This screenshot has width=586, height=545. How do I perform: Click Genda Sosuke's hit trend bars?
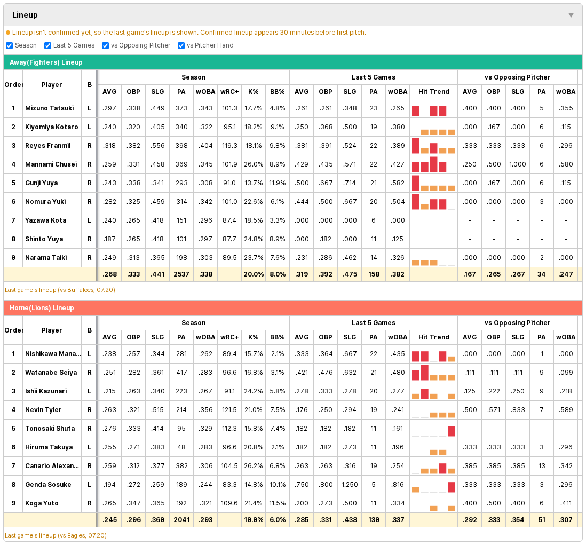(x=433, y=485)
